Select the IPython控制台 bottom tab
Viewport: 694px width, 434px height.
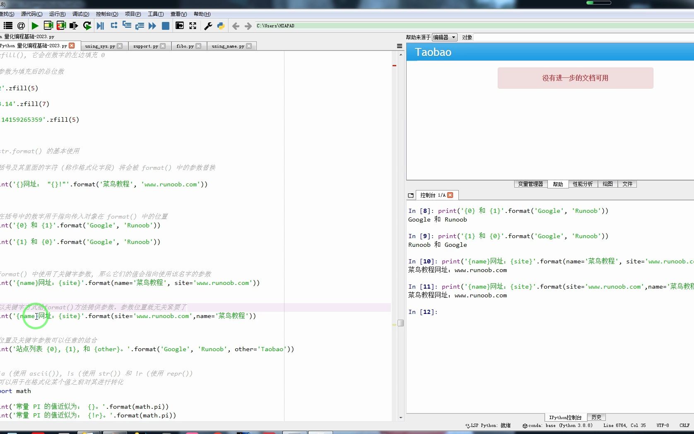(565, 417)
